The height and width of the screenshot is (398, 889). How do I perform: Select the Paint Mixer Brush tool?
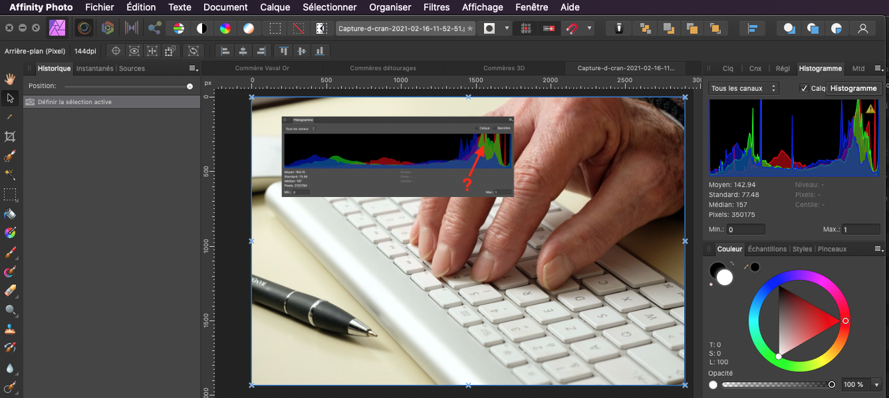(10, 272)
